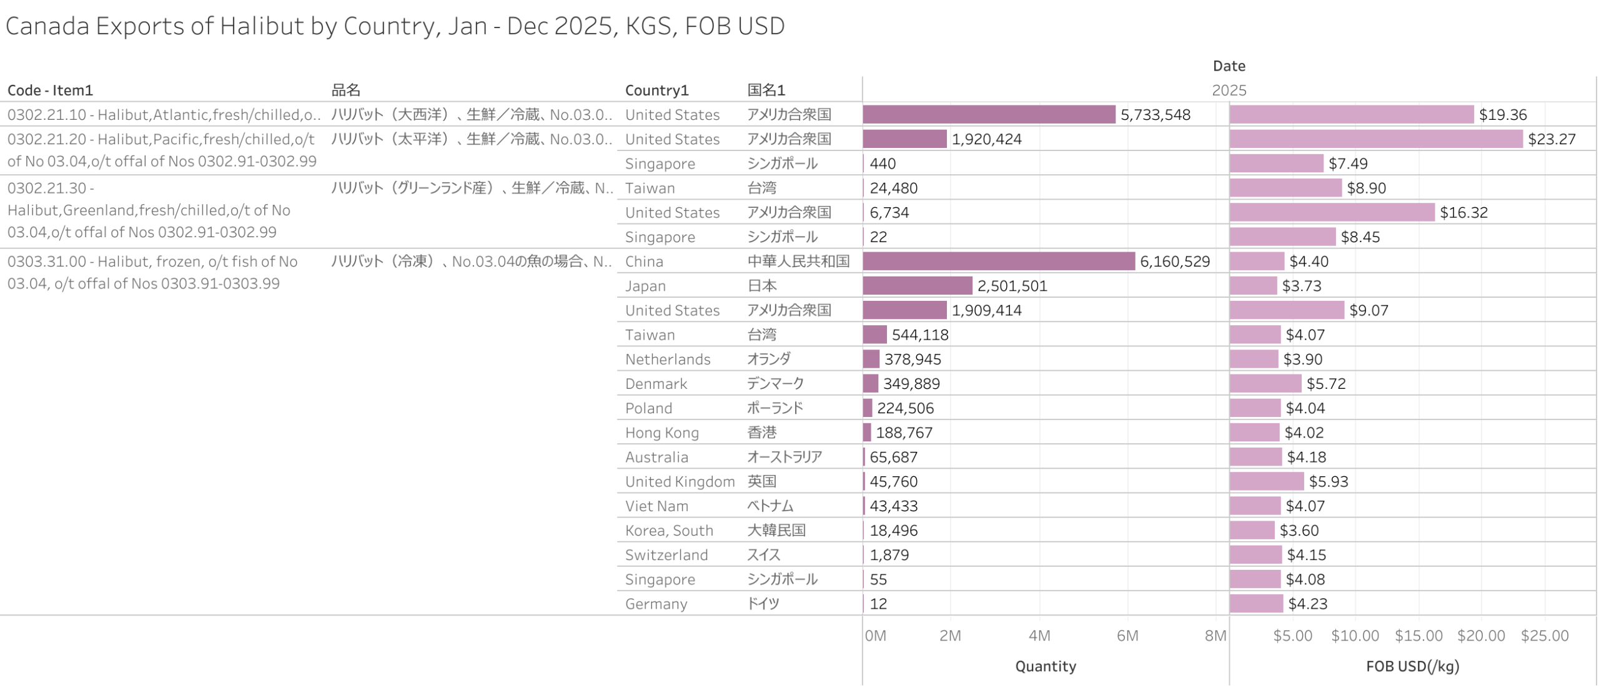Click the 0302.21.10 Atlantic halibut code label

click(164, 114)
